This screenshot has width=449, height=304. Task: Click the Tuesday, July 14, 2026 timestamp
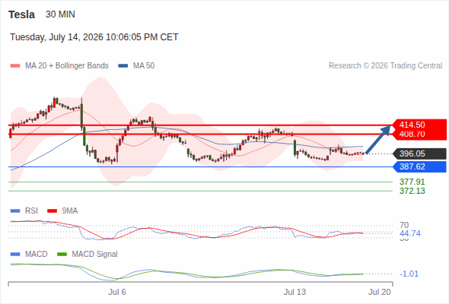94,37
